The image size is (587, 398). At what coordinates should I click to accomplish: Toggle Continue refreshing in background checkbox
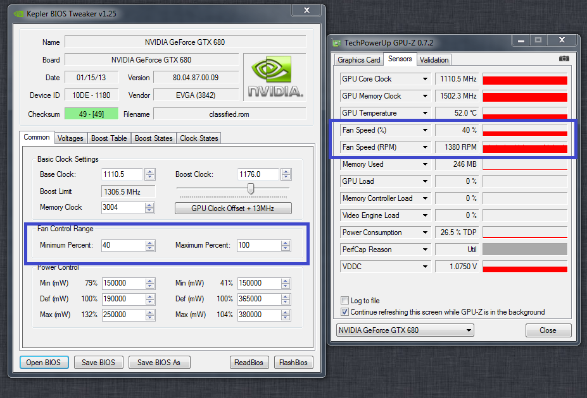344,311
